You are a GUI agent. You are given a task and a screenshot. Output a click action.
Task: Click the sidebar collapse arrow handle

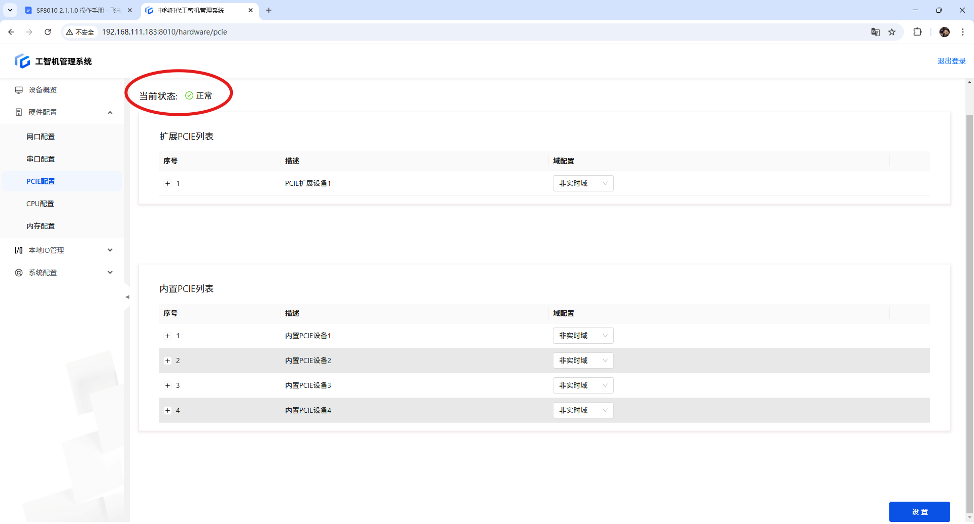127,297
